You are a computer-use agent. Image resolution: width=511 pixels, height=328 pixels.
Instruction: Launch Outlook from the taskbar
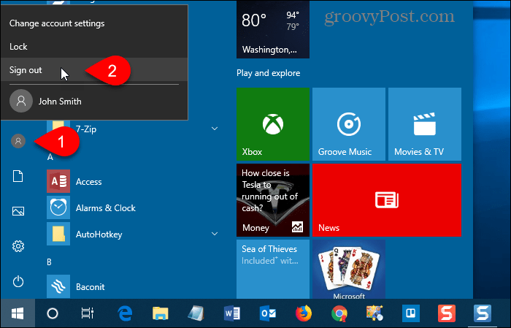click(268, 313)
